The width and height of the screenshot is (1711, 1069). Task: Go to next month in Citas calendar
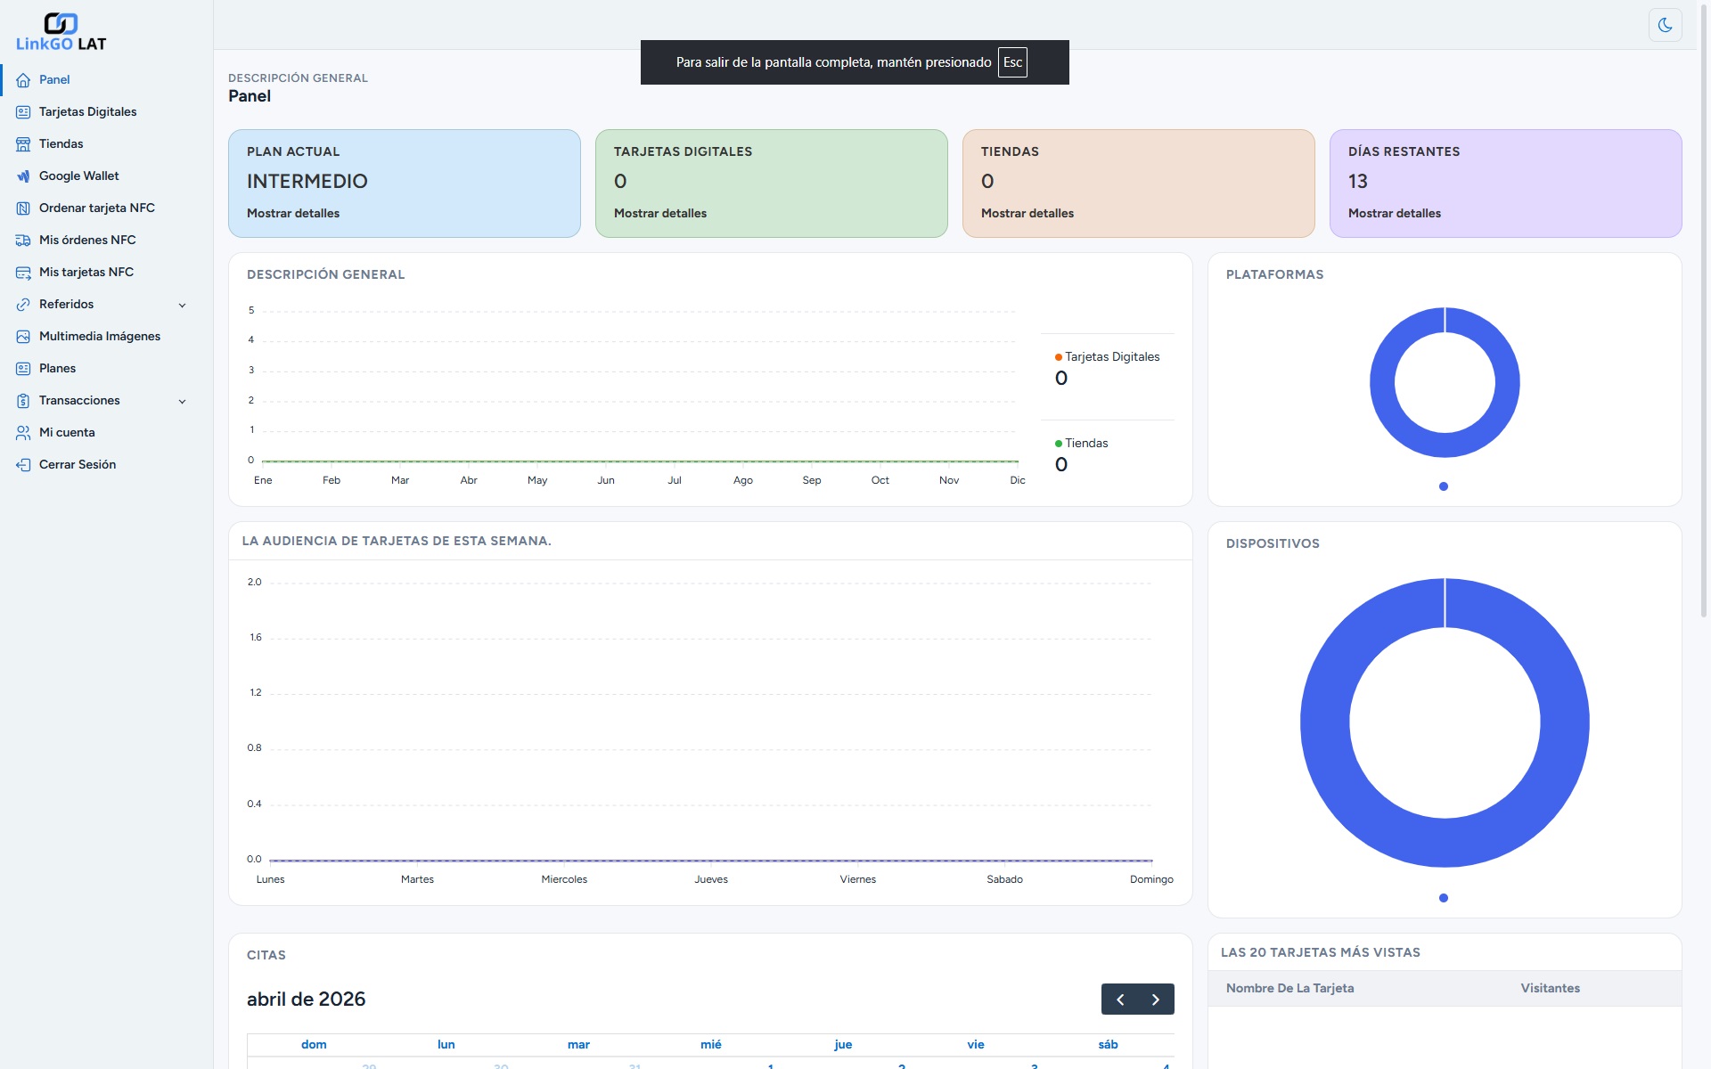(x=1156, y=1000)
